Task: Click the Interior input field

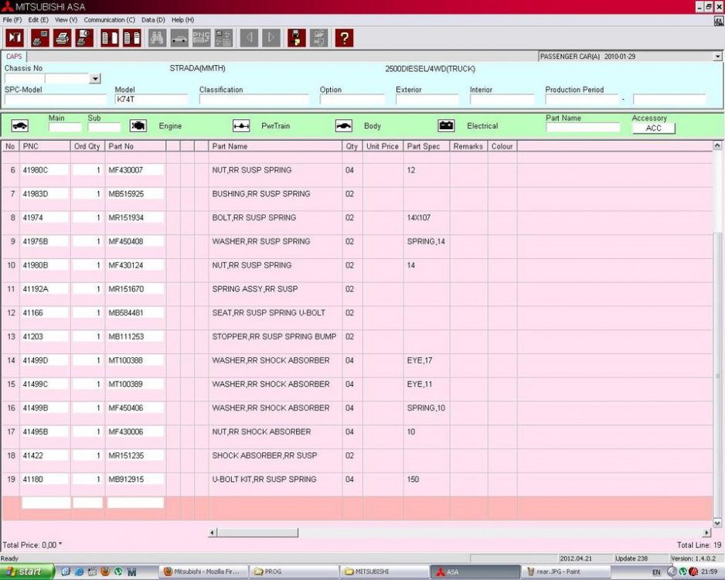Action: click(x=502, y=100)
